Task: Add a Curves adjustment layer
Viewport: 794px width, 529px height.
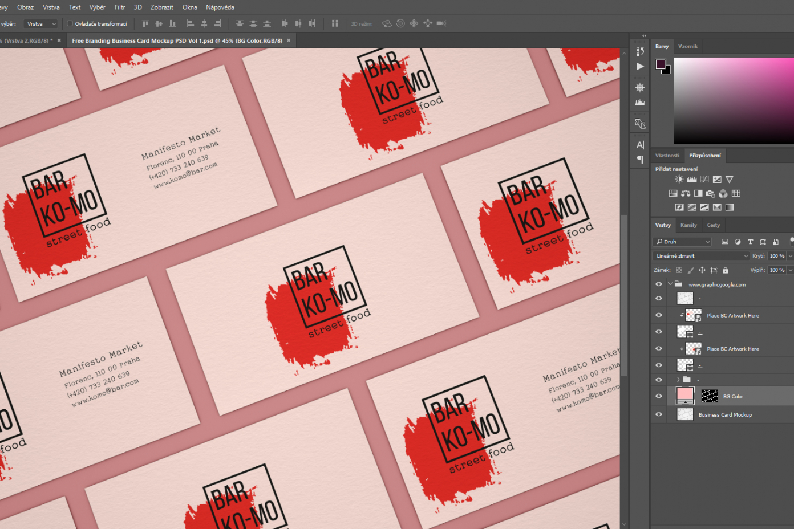Action: [x=704, y=180]
